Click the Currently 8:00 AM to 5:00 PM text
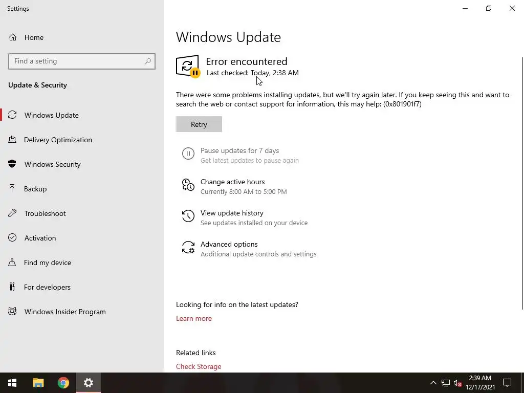The height and width of the screenshot is (393, 524). coord(244,192)
